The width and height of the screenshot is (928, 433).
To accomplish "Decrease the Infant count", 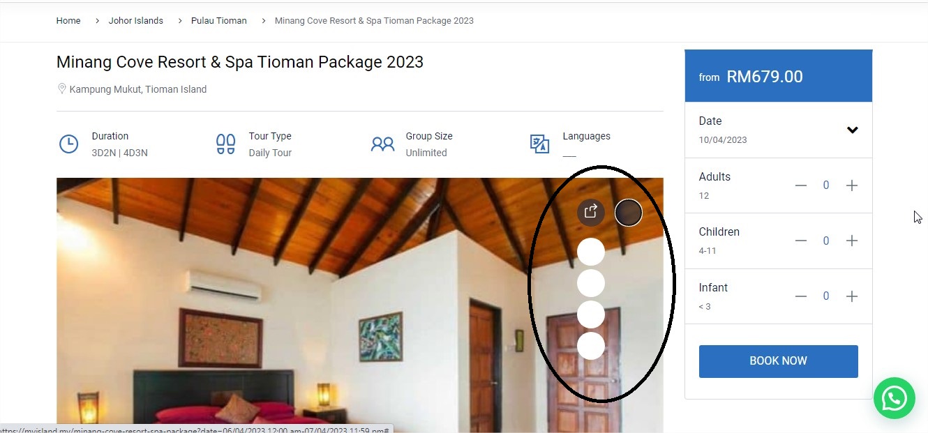I will (x=801, y=296).
